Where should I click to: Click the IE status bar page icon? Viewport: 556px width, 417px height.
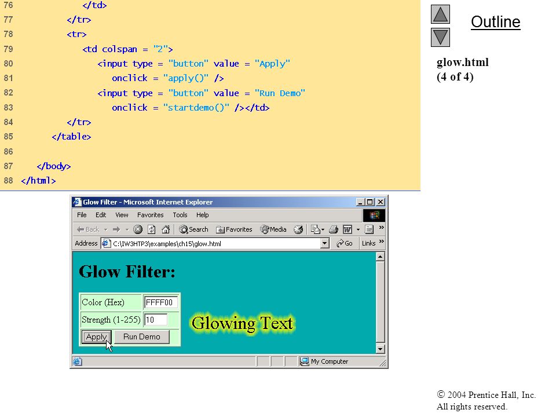77,361
